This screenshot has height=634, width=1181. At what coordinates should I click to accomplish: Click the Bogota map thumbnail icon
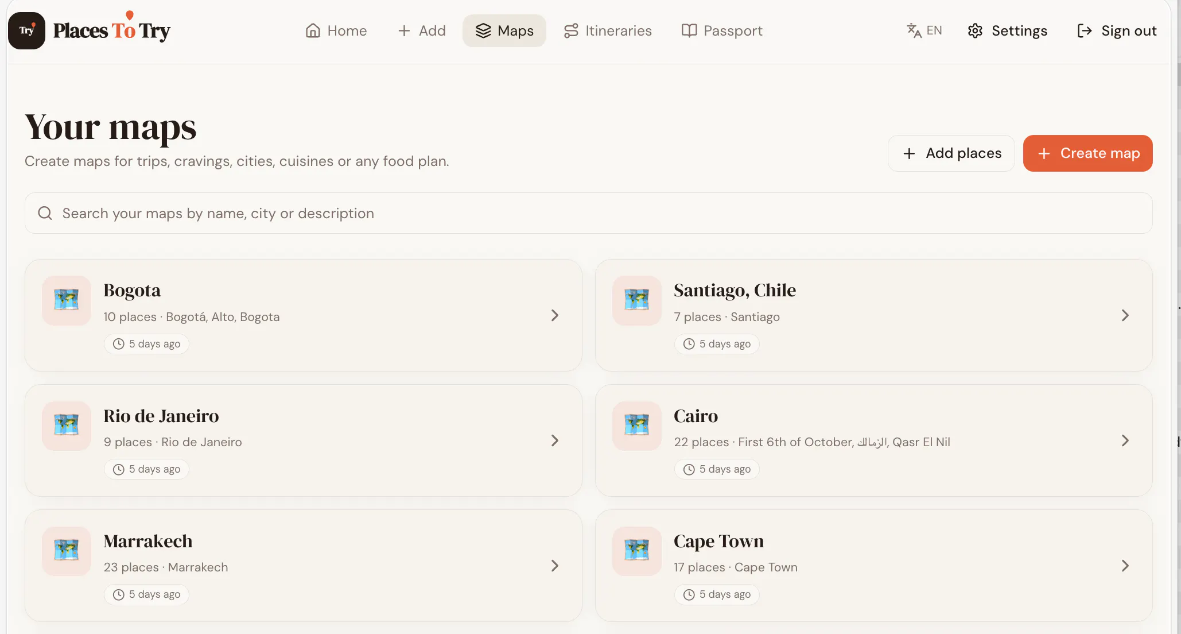coord(67,300)
